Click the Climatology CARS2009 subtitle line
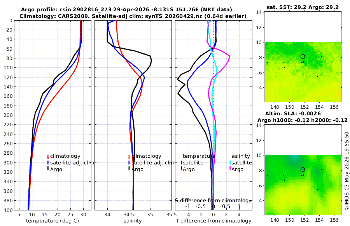The height and width of the screenshot is (226, 350). (x=133, y=16)
